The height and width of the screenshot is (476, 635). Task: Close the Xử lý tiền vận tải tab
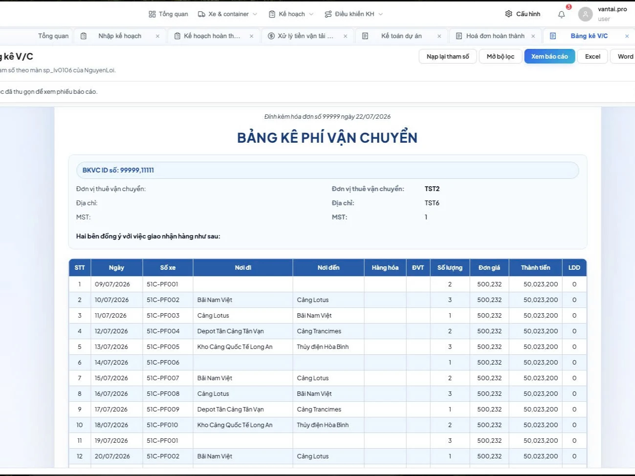pos(345,36)
